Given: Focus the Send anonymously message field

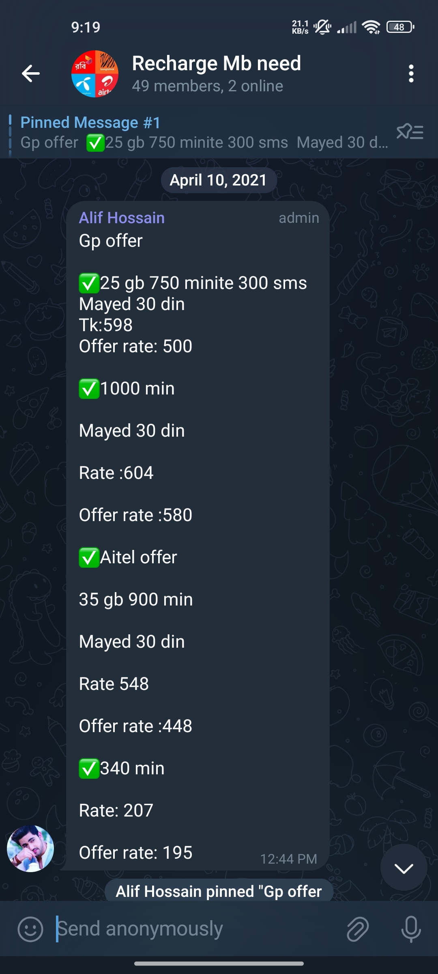Looking at the screenshot, I should [195, 929].
